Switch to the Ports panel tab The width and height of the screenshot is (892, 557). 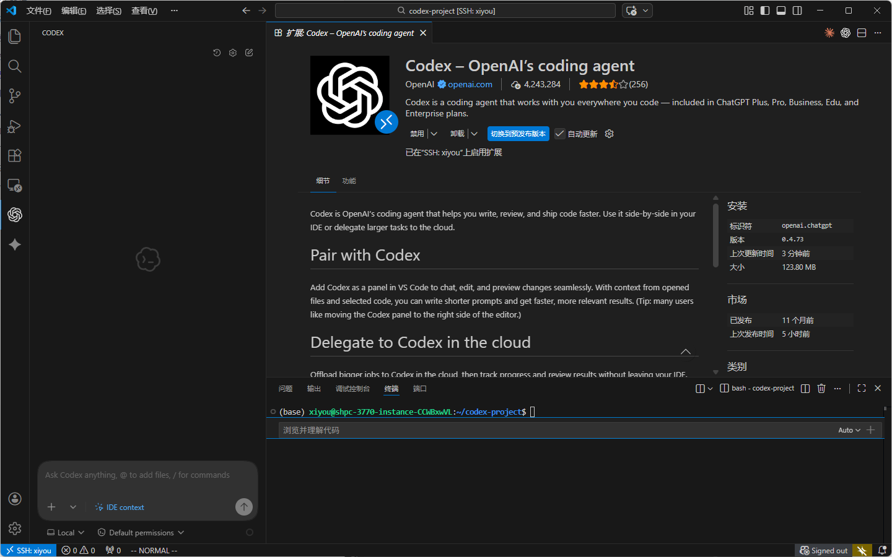click(420, 389)
